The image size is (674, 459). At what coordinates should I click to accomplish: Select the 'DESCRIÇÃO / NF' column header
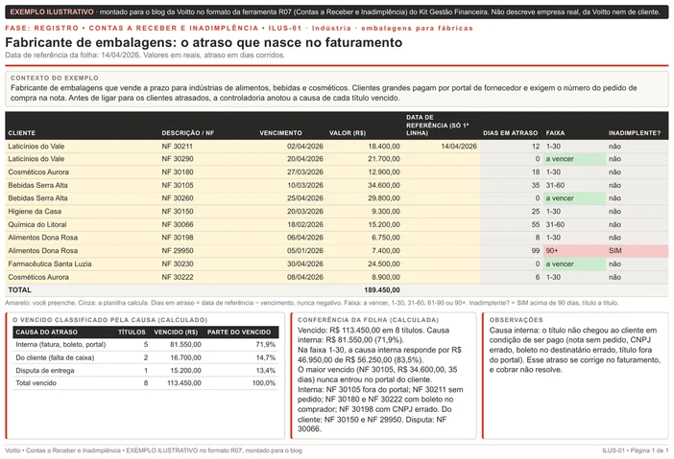coord(188,133)
